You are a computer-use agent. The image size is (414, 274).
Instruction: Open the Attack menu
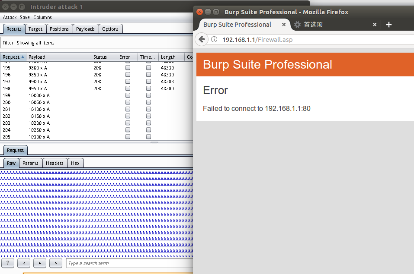(x=10, y=17)
